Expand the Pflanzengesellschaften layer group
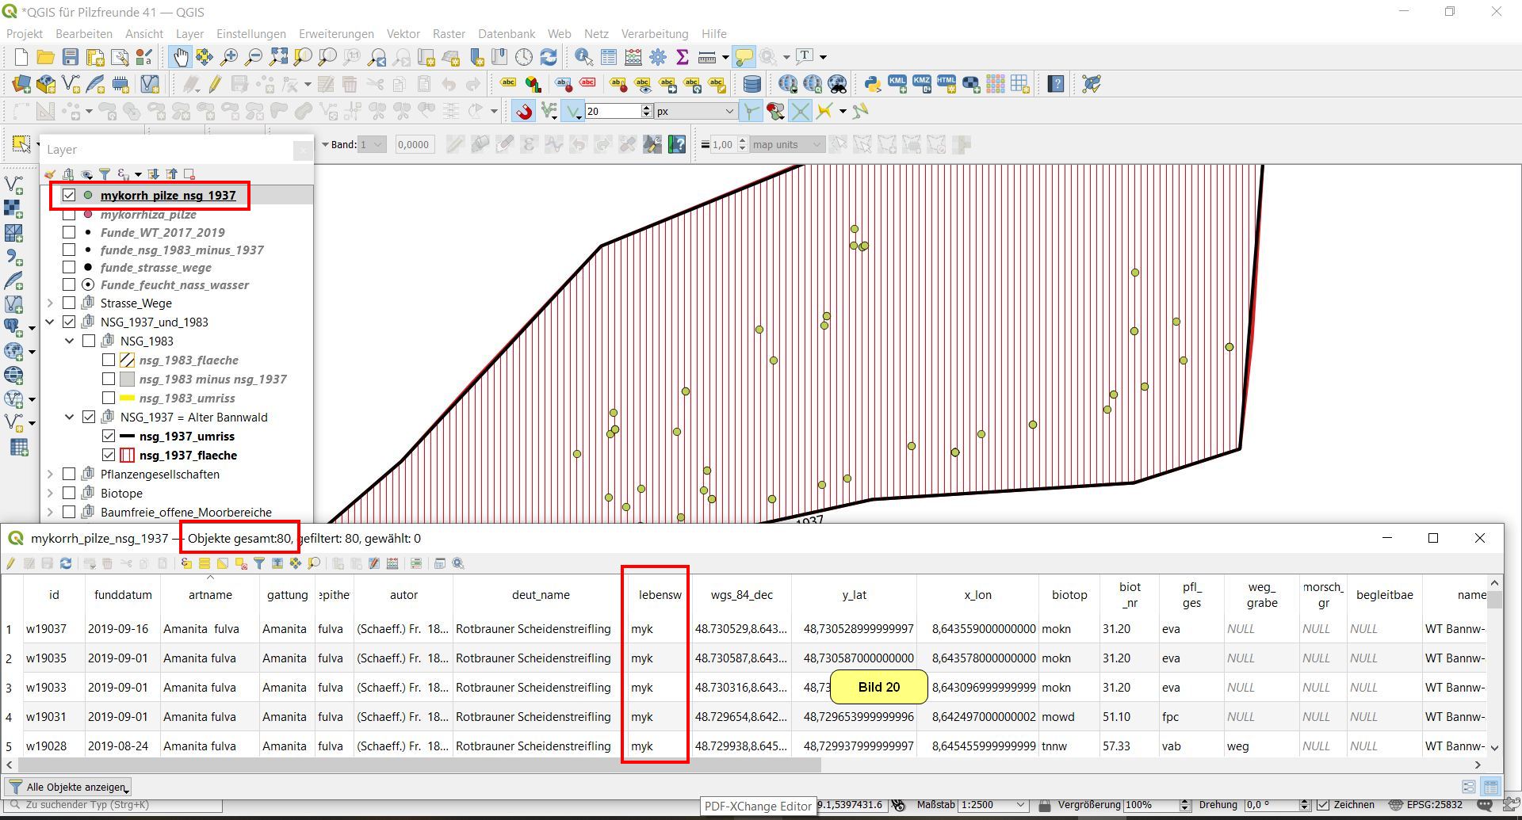This screenshot has width=1522, height=820. coord(50,474)
